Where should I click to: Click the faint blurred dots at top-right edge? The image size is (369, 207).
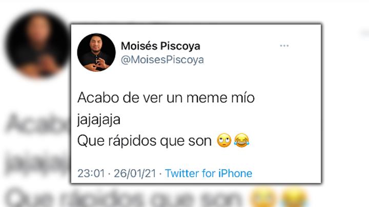365,33
